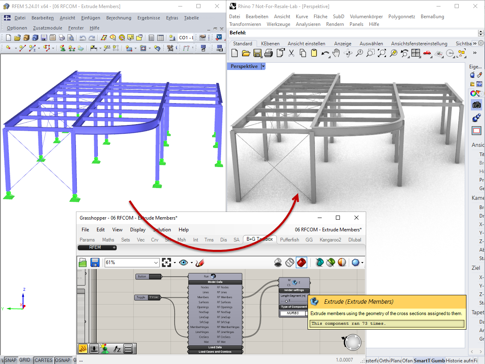The width and height of the screenshot is (485, 364).
Task: Toggle Grasshopper preview with the eye icon
Action: tap(183, 262)
